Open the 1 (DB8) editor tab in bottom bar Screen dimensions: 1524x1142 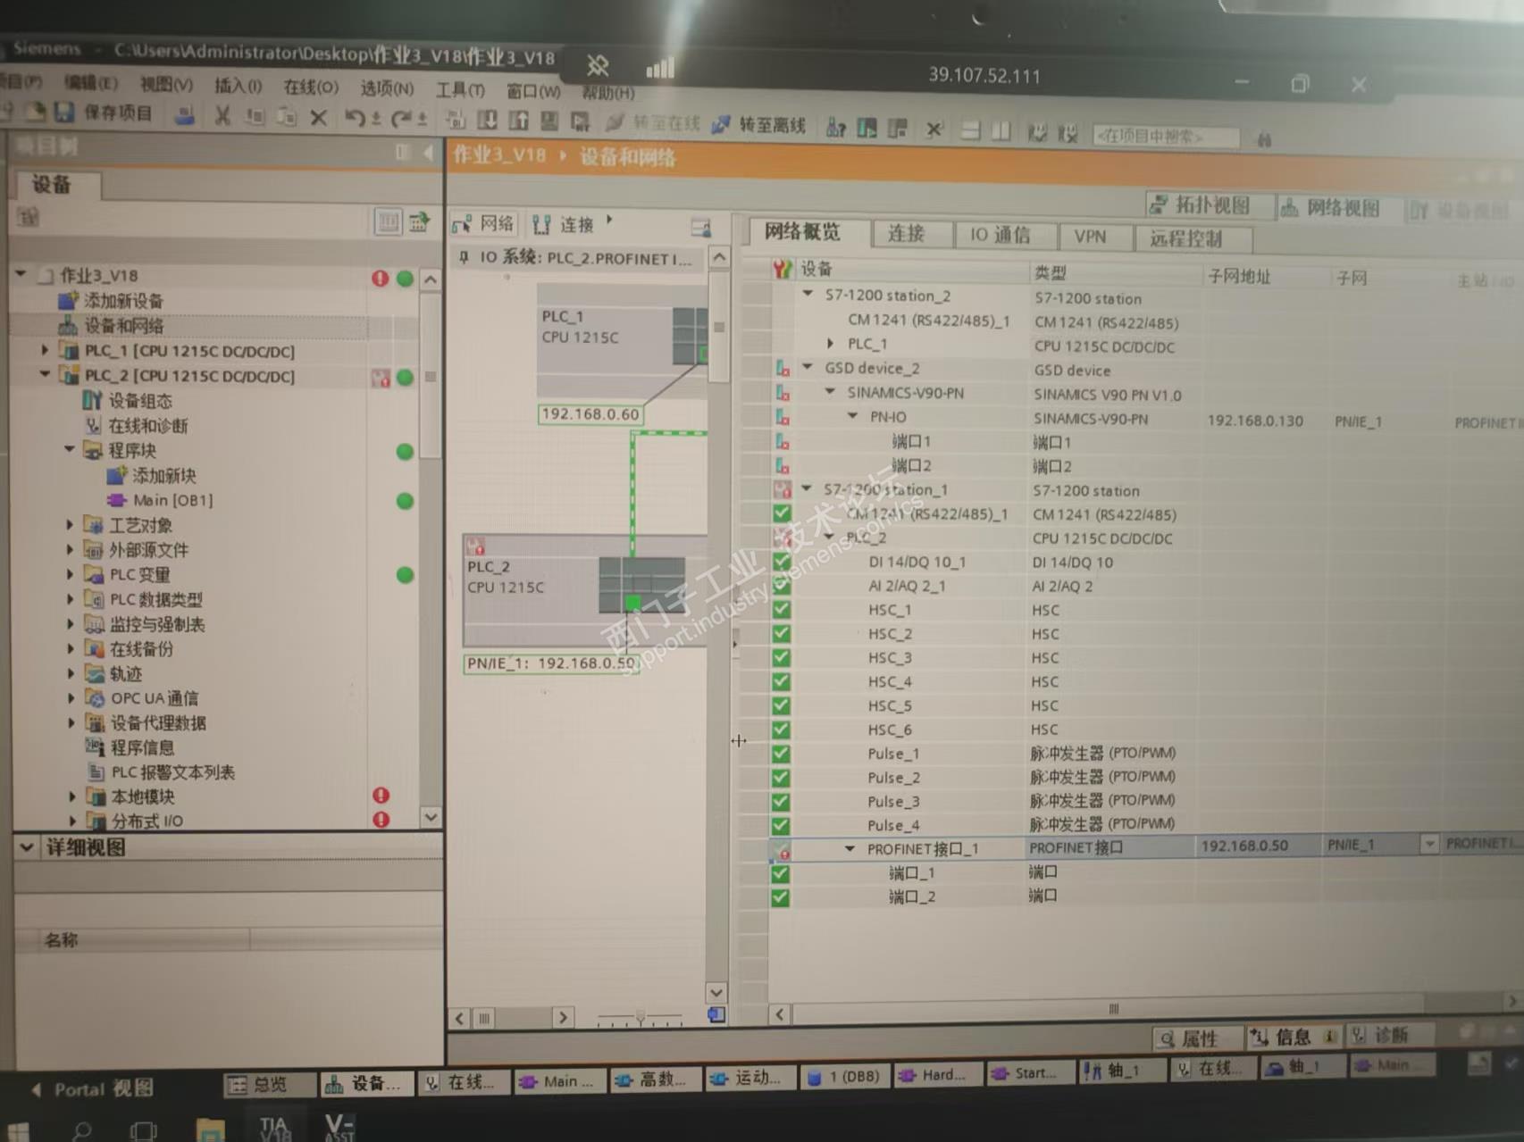pyautogui.click(x=844, y=1077)
